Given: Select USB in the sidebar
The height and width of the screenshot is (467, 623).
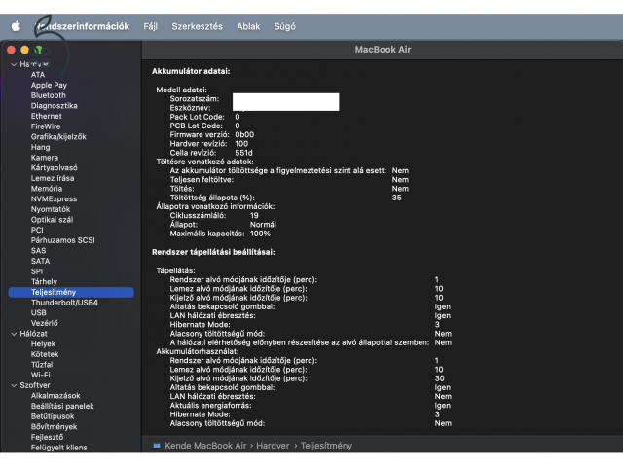Looking at the screenshot, I should pyautogui.click(x=39, y=312).
